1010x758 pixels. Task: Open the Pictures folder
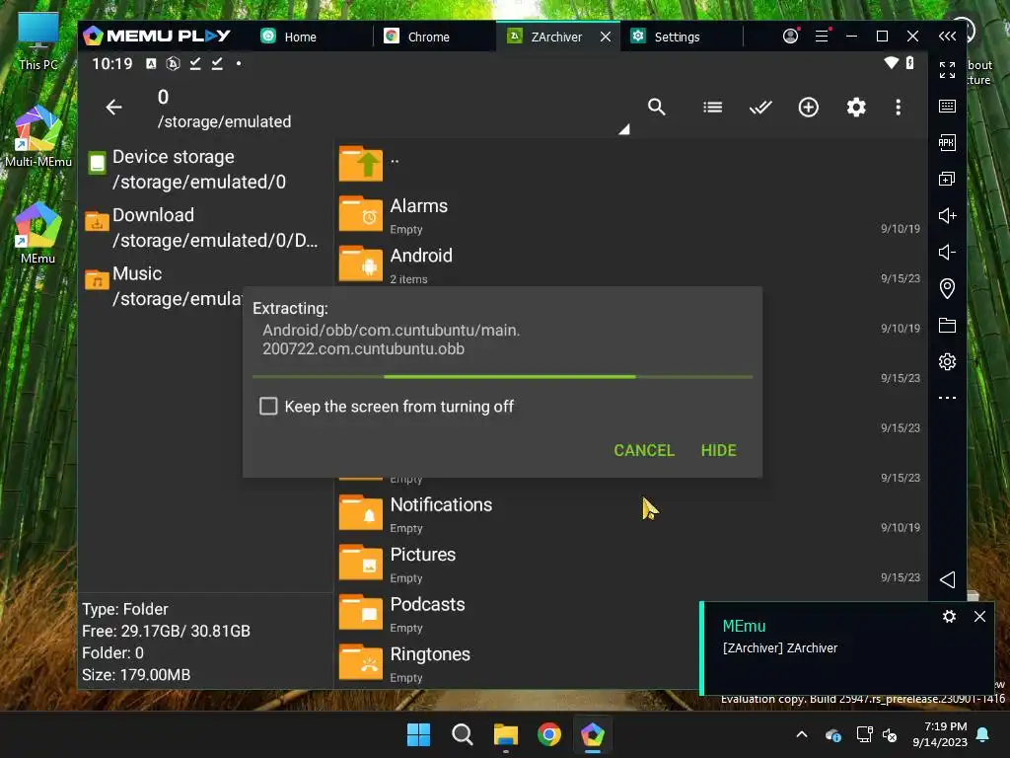tap(631, 565)
